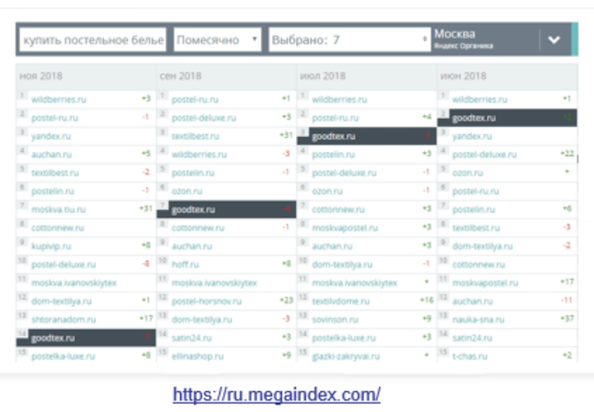Viewport: 594px width, 412px height.
Task: Open the ru.megaindex.com link
Action: pyautogui.click(x=277, y=395)
